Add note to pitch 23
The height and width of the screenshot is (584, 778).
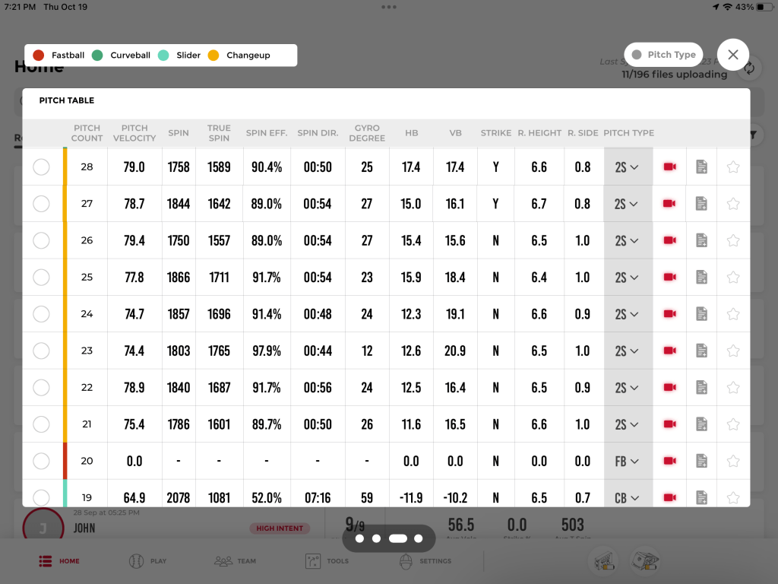tap(702, 351)
